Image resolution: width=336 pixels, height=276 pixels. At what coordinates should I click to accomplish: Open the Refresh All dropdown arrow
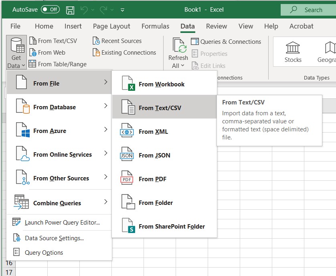tap(182, 65)
